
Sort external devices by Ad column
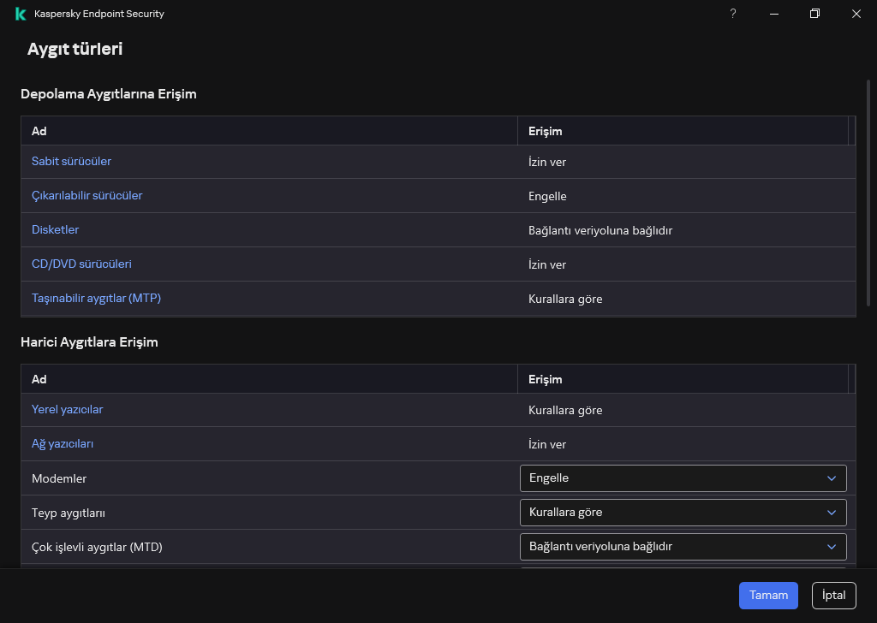pyautogui.click(x=39, y=379)
